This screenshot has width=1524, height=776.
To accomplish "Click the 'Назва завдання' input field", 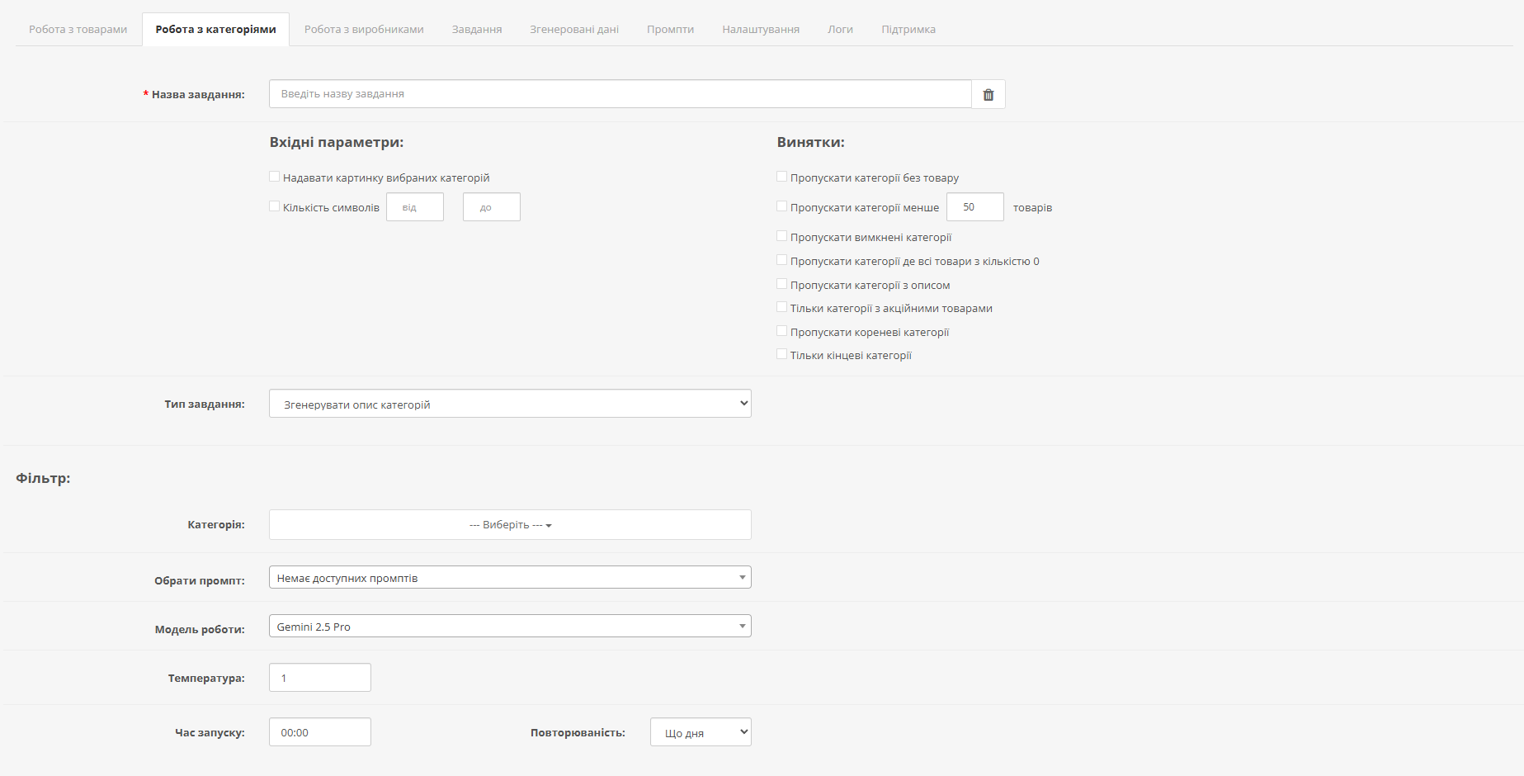I will [620, 94].
